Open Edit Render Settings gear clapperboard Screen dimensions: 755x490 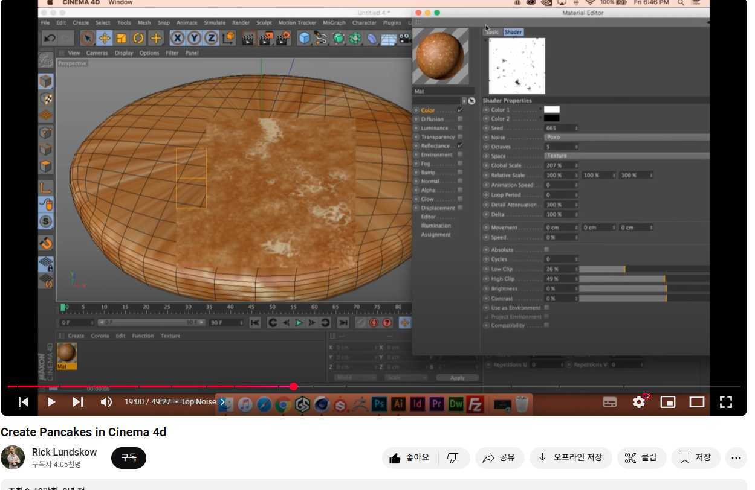pos(283,39)
